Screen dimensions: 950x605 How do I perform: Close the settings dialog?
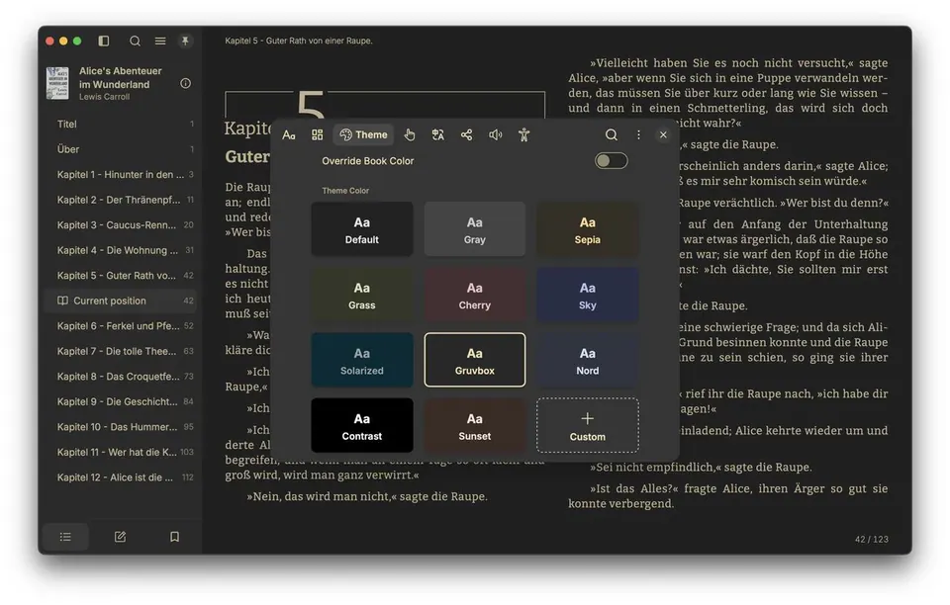pos(663,134)
